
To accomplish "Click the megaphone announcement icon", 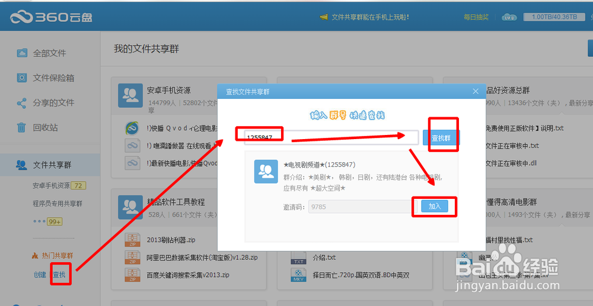I will (x=324, y=17).
